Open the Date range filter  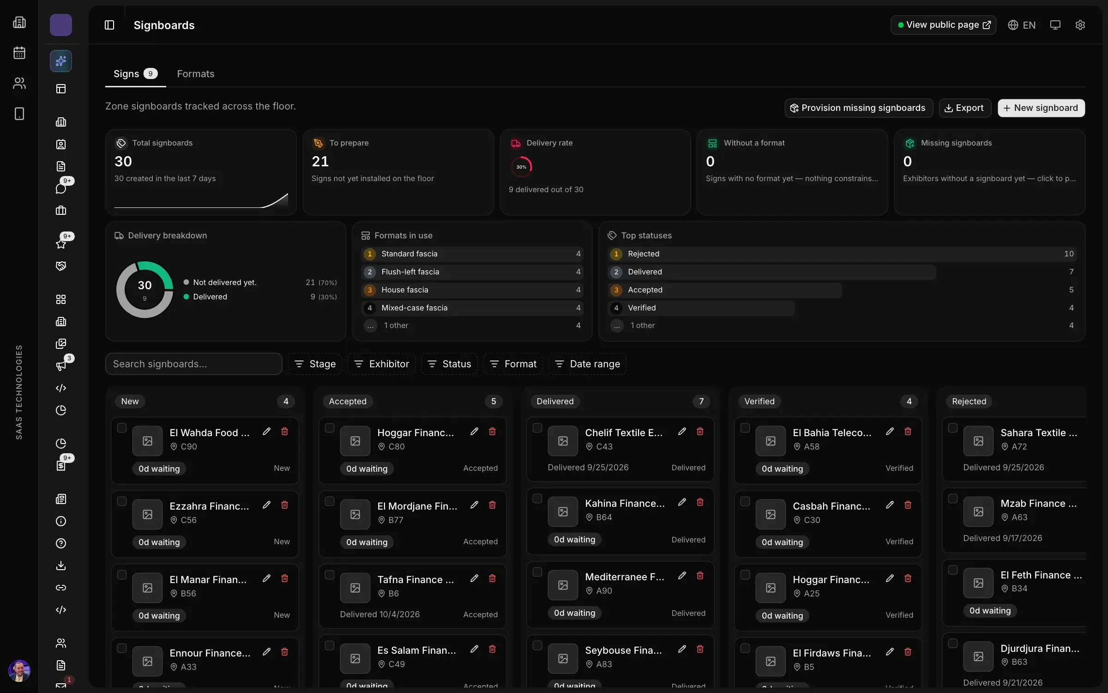[x=587, y=364]
